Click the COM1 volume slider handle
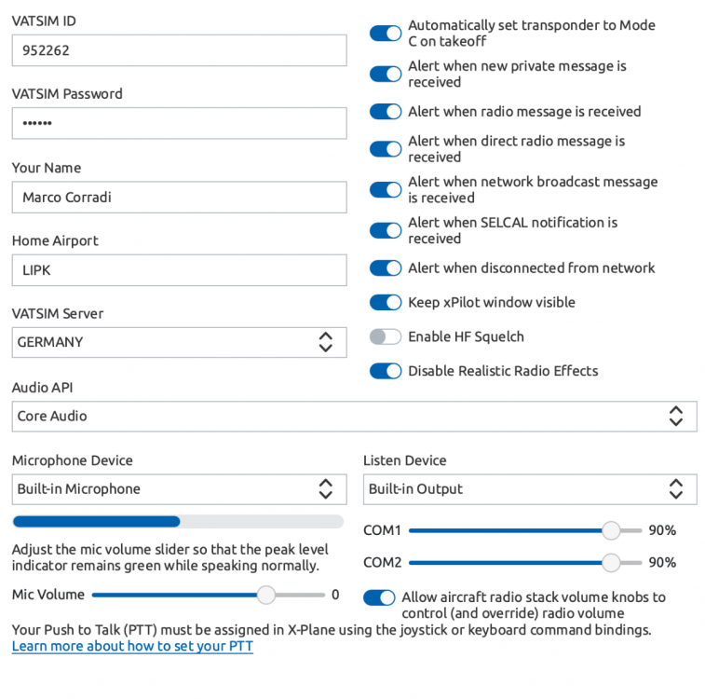Viewport: 705px width, 699px height. pos(611,530)
